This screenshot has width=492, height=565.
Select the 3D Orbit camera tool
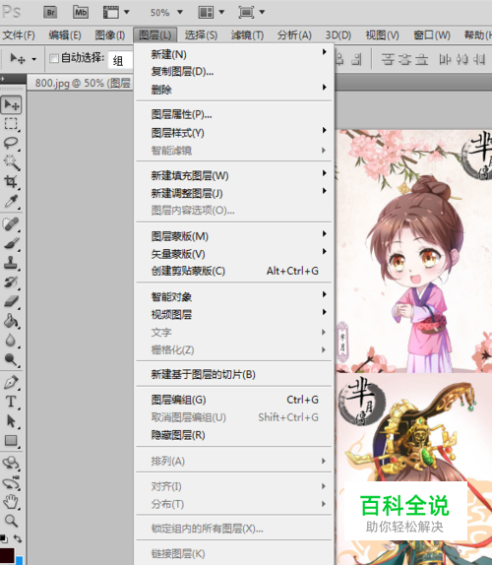coord(11,482)
